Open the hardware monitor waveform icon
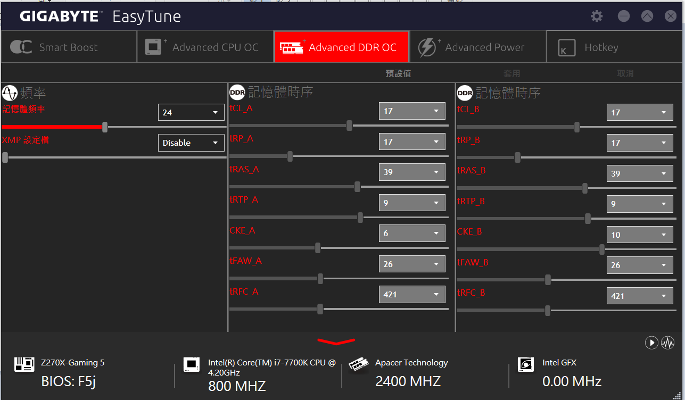The height and width of the screenshot is (400, 685). [x=668, y=343]
